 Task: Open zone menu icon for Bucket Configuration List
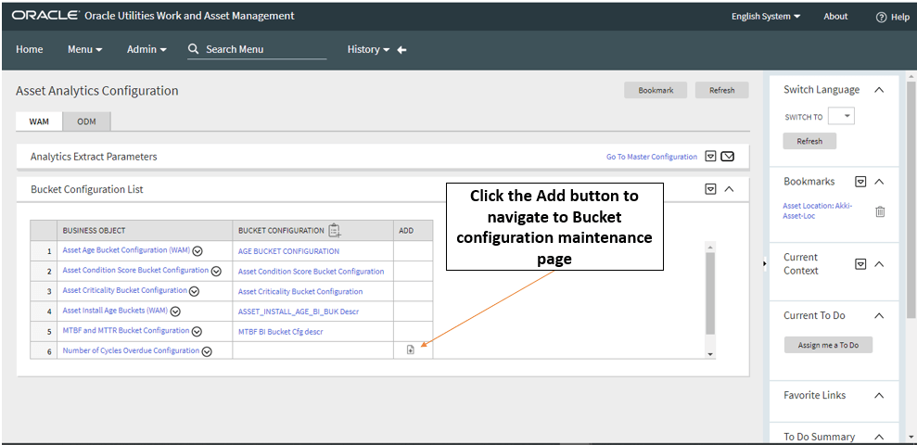pyautogui.click(x=710, y=189)
